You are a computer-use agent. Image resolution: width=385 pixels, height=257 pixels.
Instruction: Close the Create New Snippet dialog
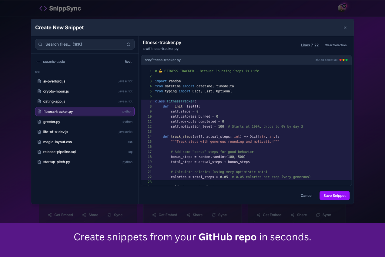click(x=345, y=28)
